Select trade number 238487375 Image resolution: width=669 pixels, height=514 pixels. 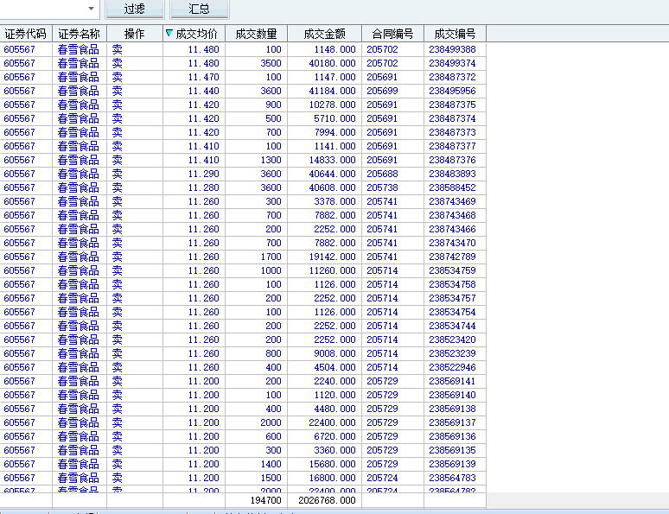point(452,105)
